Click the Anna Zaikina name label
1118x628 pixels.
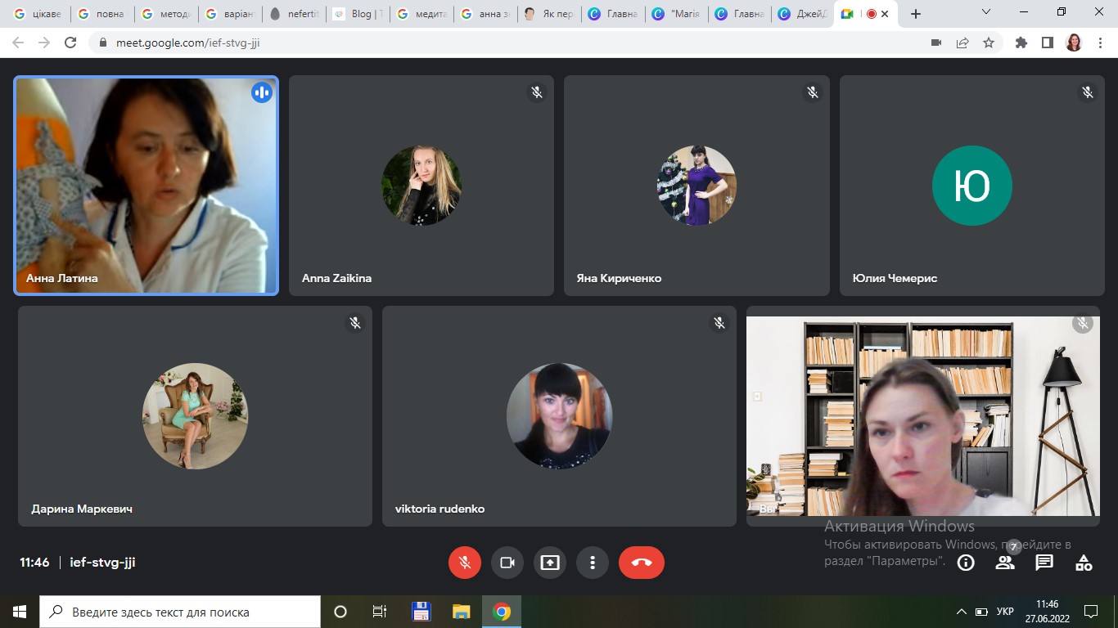click(x=336, y=278)
